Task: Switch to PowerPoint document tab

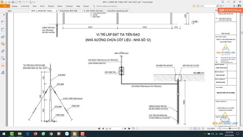Action: 68,11
